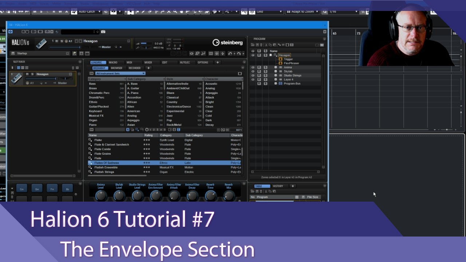This screenshot has height=262, width=466.
Task: Click the undo arrow in HALion toolbar
Action: 230,53
